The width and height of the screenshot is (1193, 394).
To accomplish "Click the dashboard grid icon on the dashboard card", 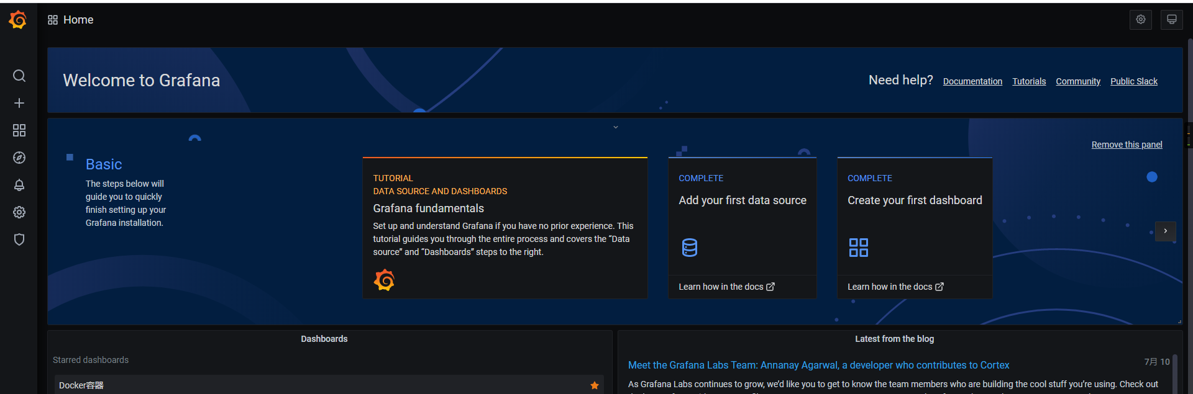I will (859, 248).
